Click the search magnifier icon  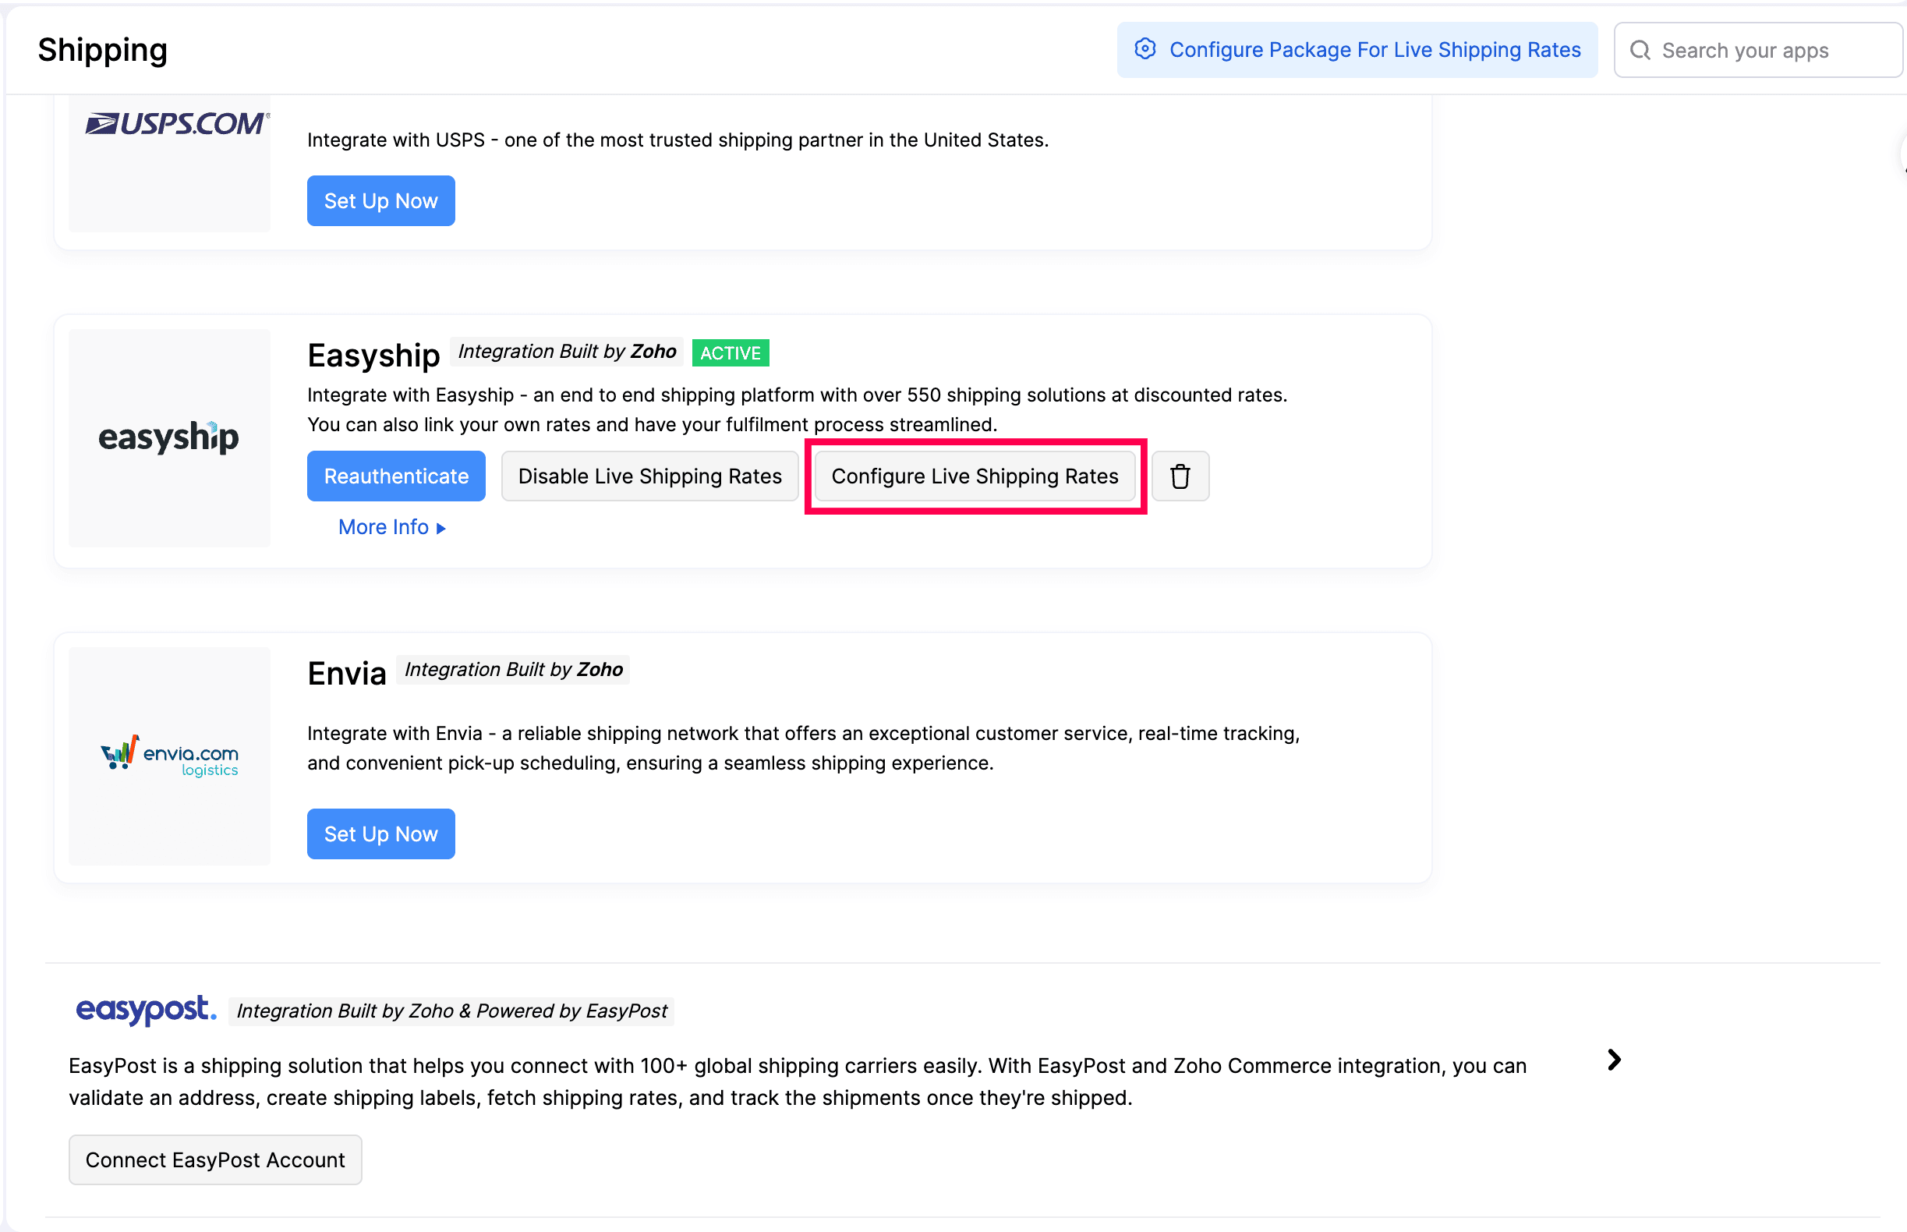click(1640, 50)
